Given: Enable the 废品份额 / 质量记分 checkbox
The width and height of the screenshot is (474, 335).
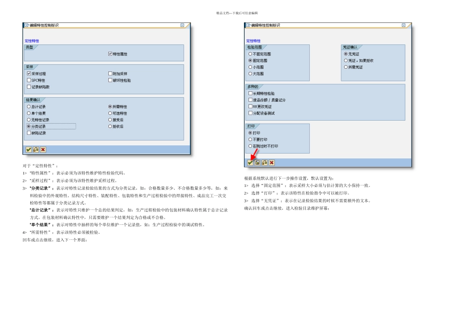Looking at the screenshot, I should pos(250,100).
